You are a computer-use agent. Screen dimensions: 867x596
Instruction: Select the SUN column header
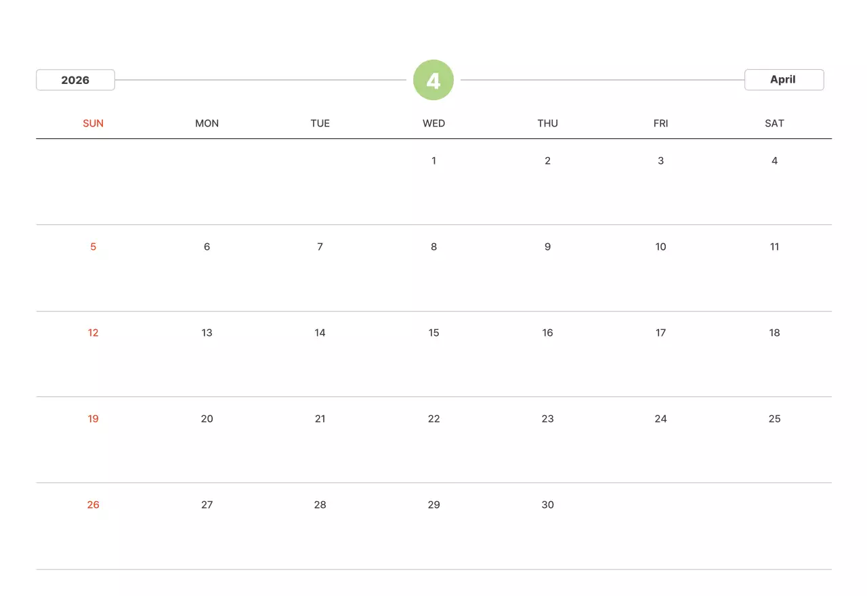[93, 123]
